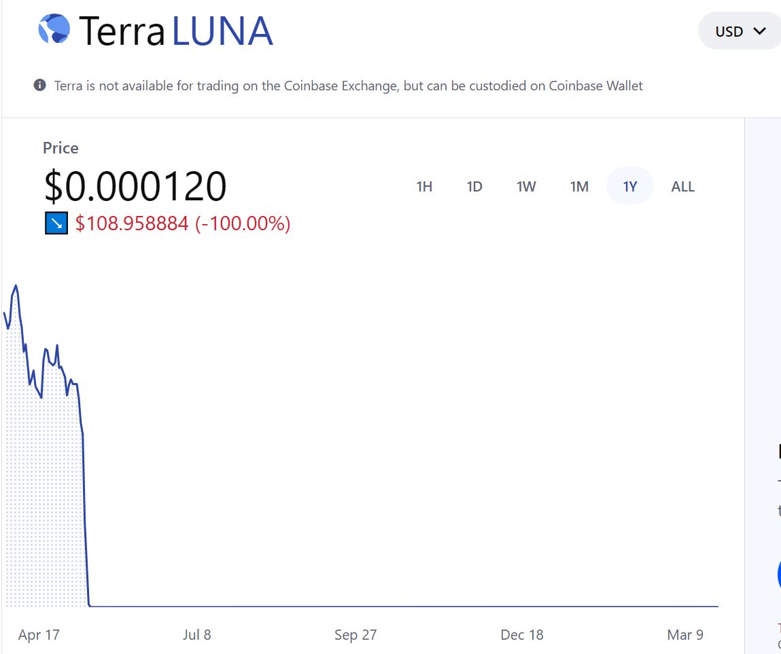Click the $0.000120 current price value

pos(135,186)
